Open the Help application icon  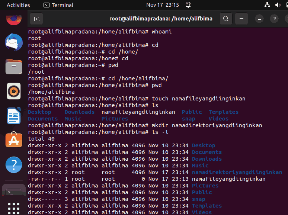pyautogui.click(x=14, y=165)
